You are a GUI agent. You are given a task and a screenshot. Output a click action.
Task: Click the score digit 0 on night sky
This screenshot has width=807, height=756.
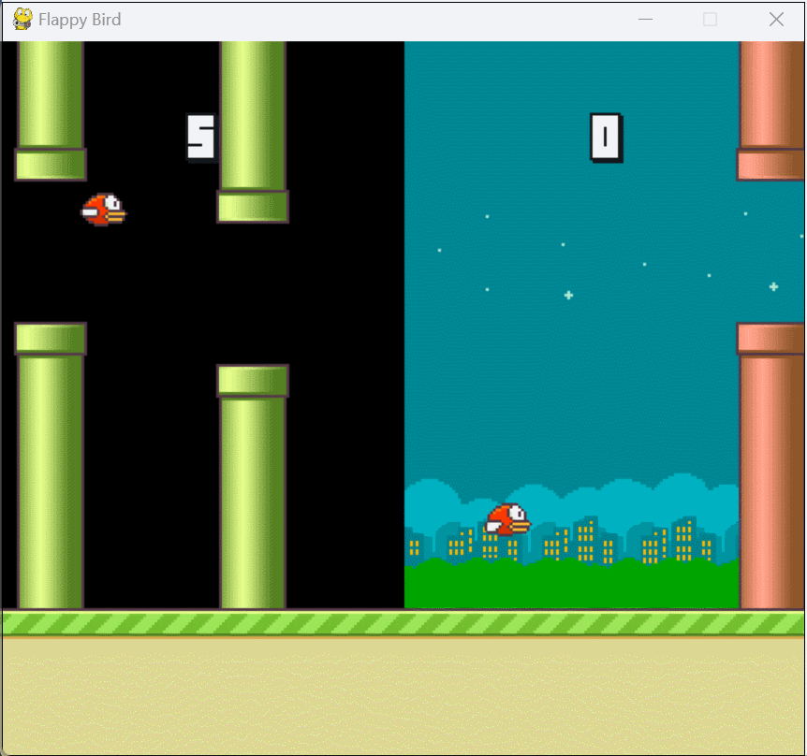pos(606,138)
